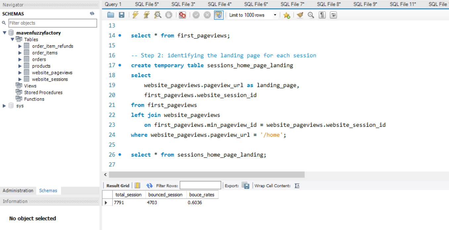The width and height of the screenshot is (449, 230).
Task: Toggle word wrap in the editor
Action: (333, 15)
